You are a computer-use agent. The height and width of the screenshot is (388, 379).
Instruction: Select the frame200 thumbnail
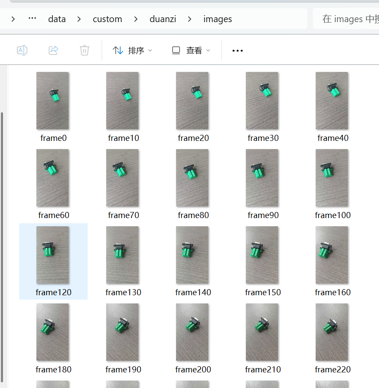point(192,332)
